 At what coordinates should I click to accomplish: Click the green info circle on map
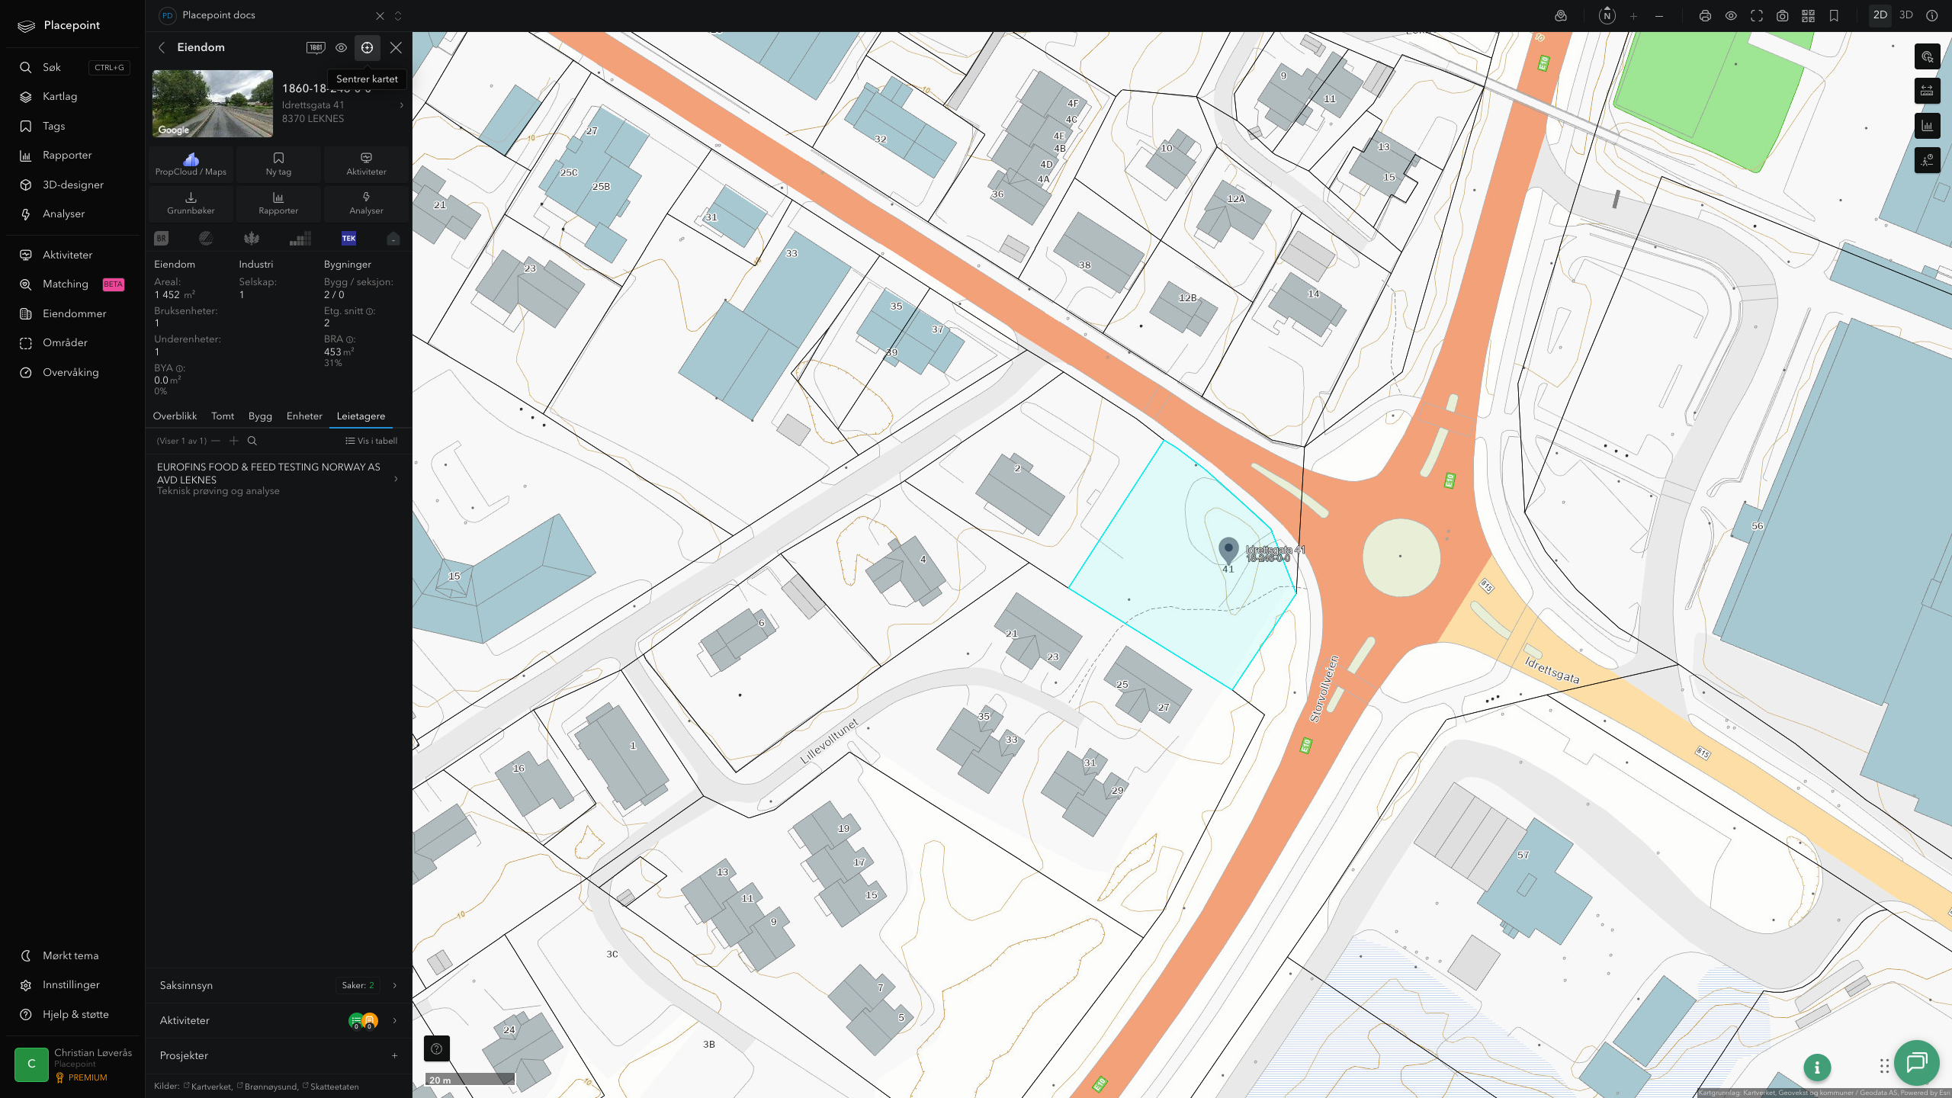[1817, 1067]
